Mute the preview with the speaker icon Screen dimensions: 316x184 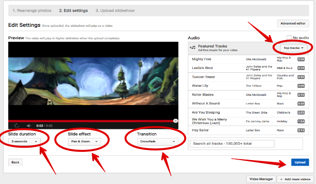point(29,126)
